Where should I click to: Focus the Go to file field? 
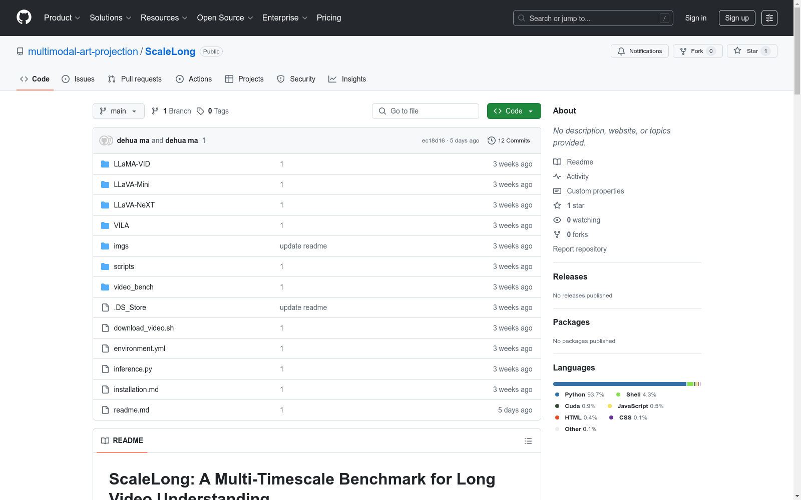426,111
